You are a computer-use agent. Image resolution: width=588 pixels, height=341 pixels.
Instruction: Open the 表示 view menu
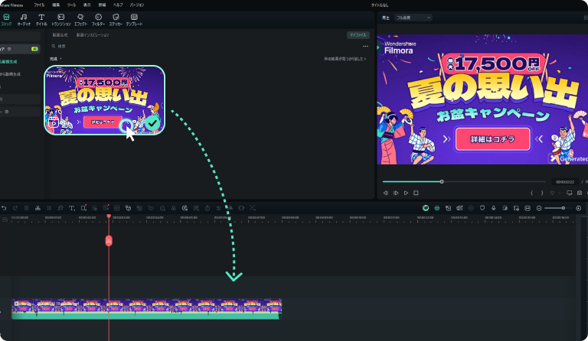[x=87, y=5]
